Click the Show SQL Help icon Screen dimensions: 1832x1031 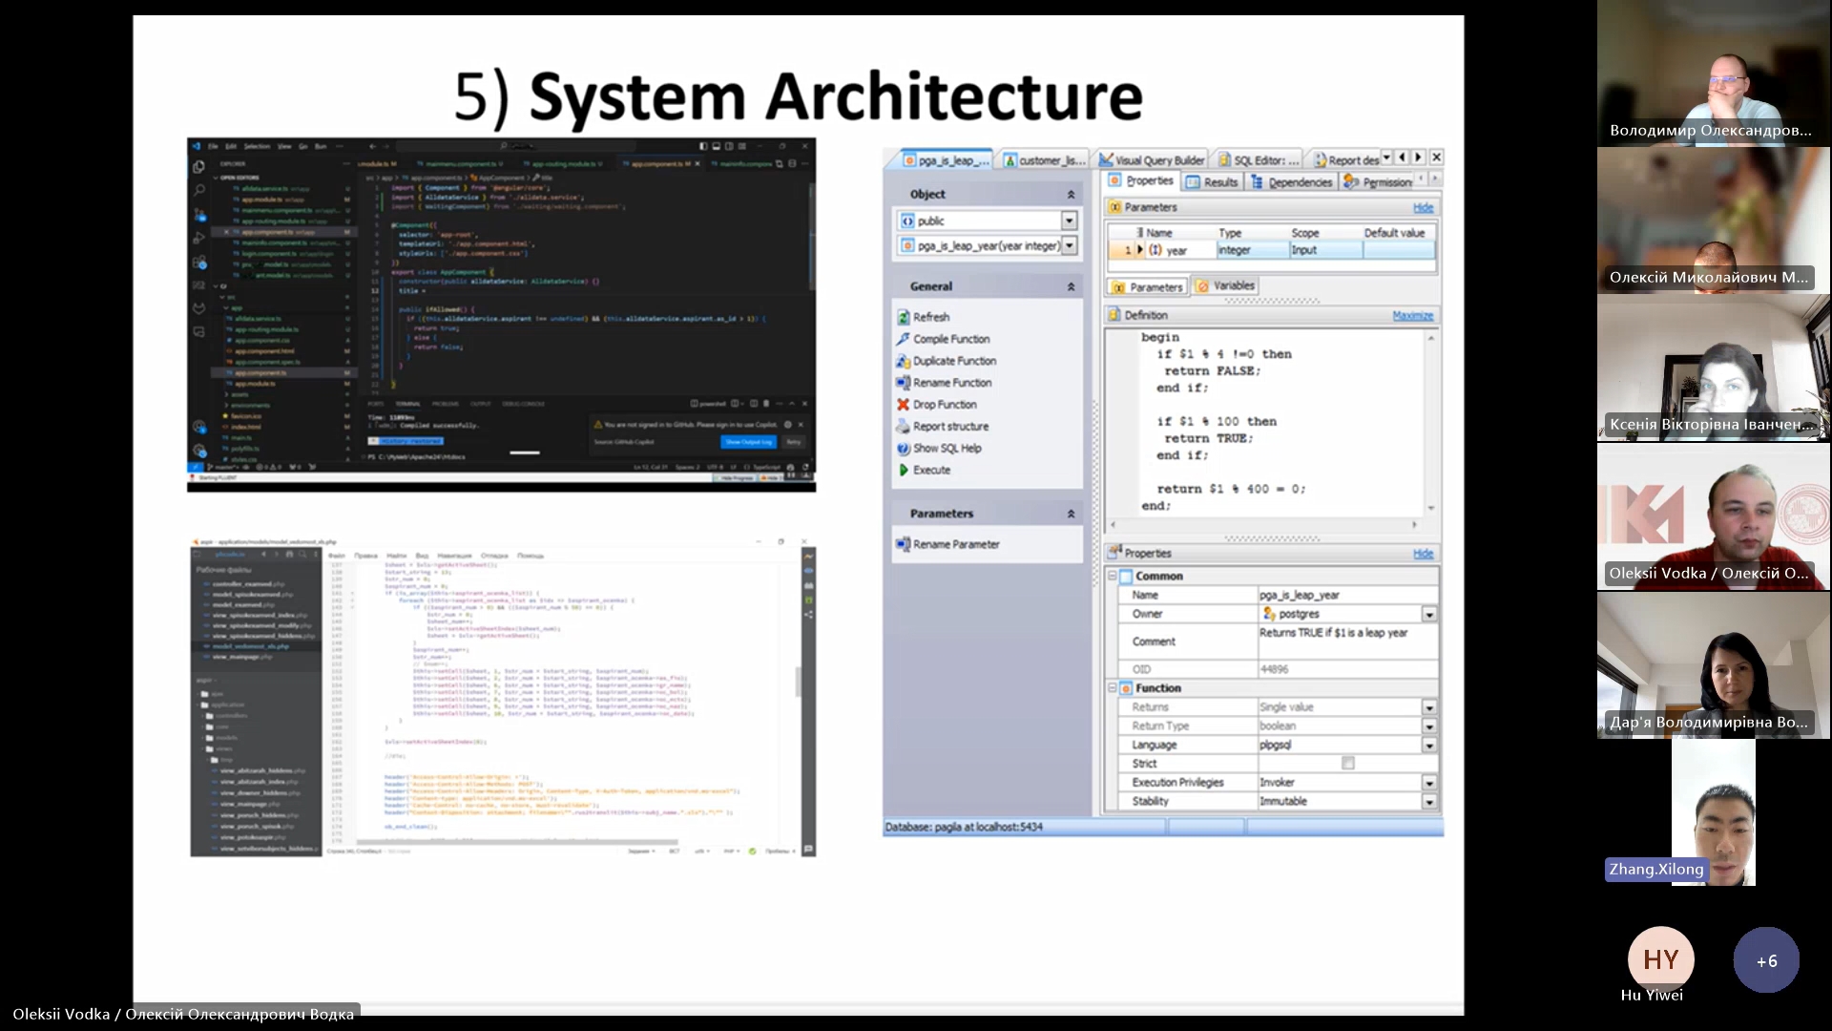(903, 449)
